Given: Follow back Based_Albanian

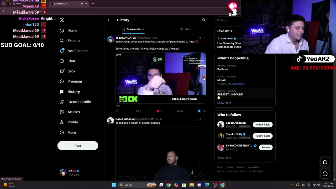Looking at the screenshot, I should [x=262, y=125].
